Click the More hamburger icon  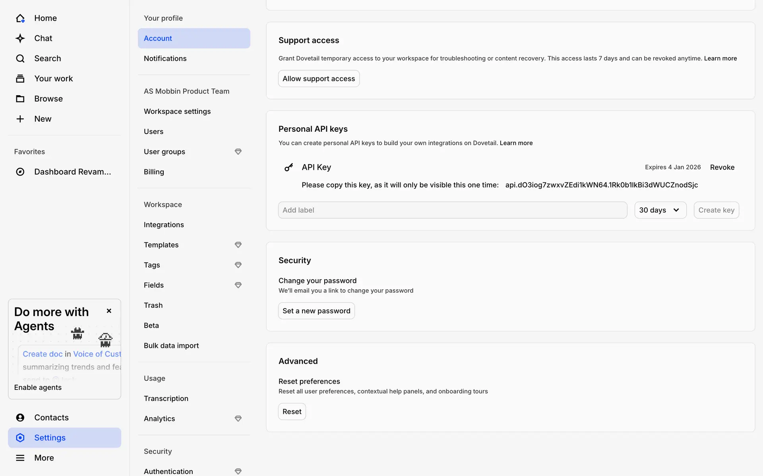(x=20, y=458)
